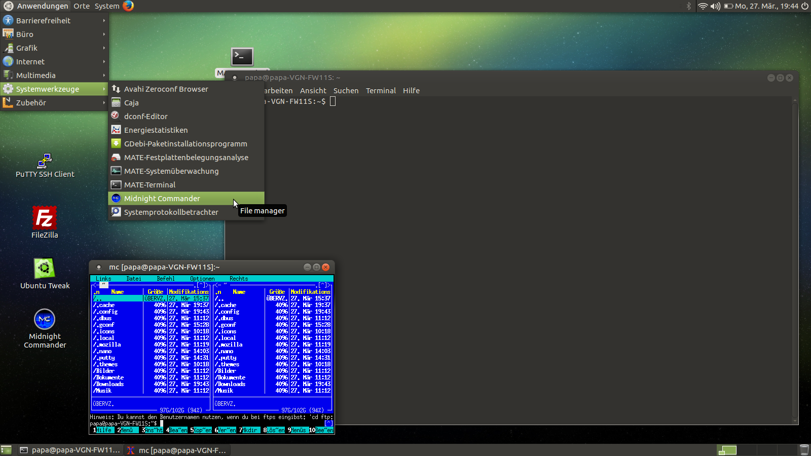
Task: Sort the right mc panel by Name
Action: 239,292
